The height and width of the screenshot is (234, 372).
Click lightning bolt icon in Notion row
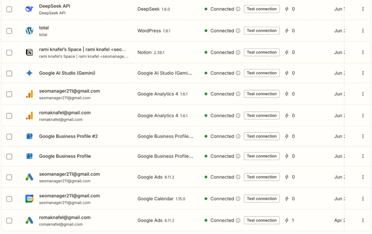[x=287, y=52]
